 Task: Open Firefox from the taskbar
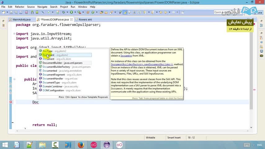point(81,145)
